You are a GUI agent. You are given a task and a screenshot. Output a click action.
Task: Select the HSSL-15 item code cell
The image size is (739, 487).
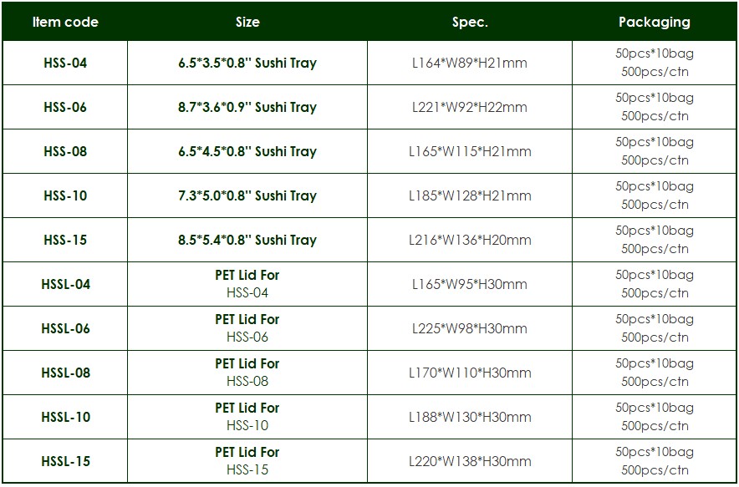click(x=65, y=461)
